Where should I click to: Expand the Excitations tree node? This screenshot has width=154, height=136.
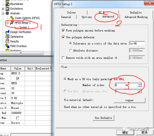point(3,9)
